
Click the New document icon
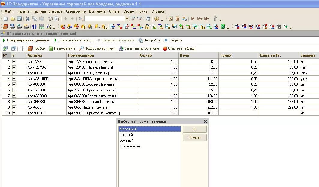point(6,19)
